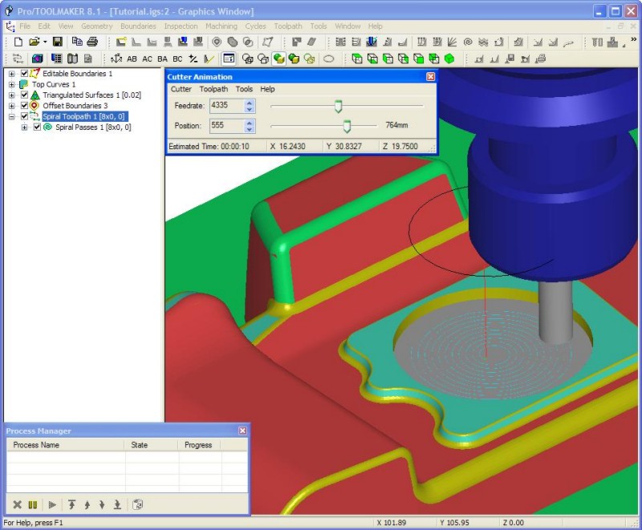Click the AB toolbar button

click(132, 59)
